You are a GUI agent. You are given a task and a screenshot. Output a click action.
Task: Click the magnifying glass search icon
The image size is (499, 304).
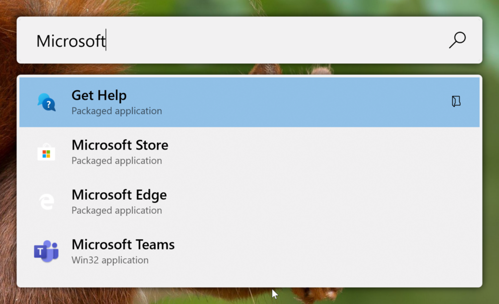click(458, 40)
